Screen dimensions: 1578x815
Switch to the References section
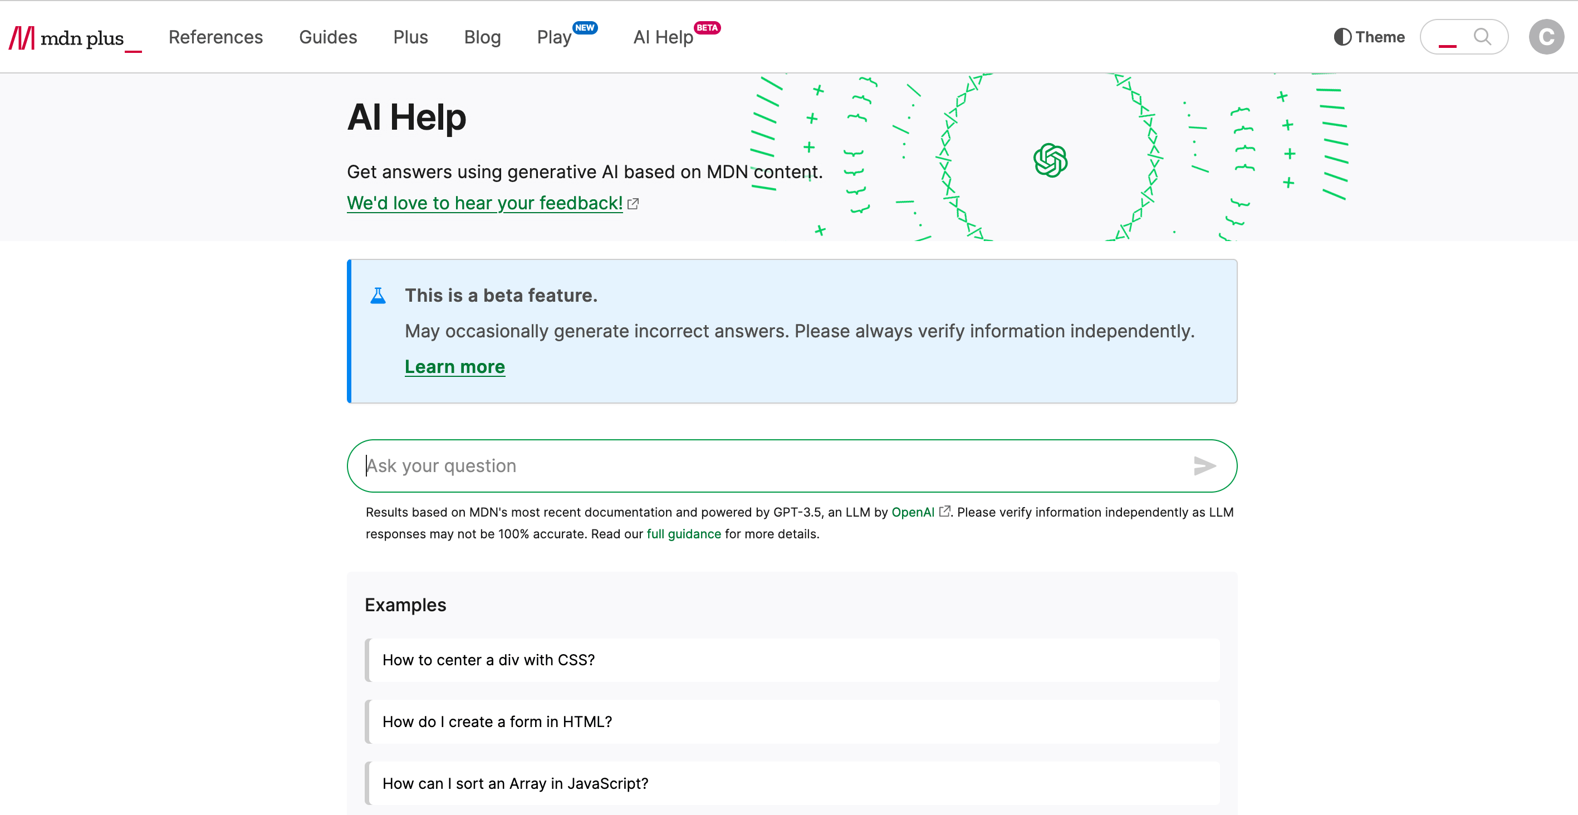coord(215,37)
